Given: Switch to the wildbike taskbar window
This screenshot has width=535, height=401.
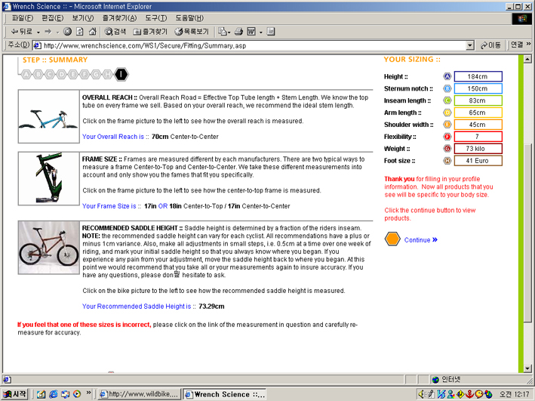Looking at the screenshot, I should tap(138, 394).
